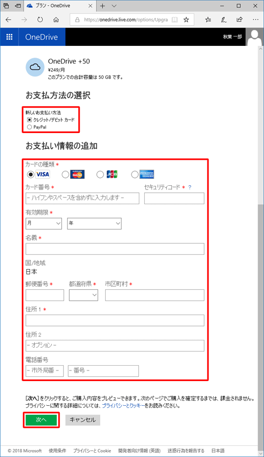This screenshot has height=457, width=264.
Task: Set tabs aside icon in Edge
Action: (x=18, y=6)
